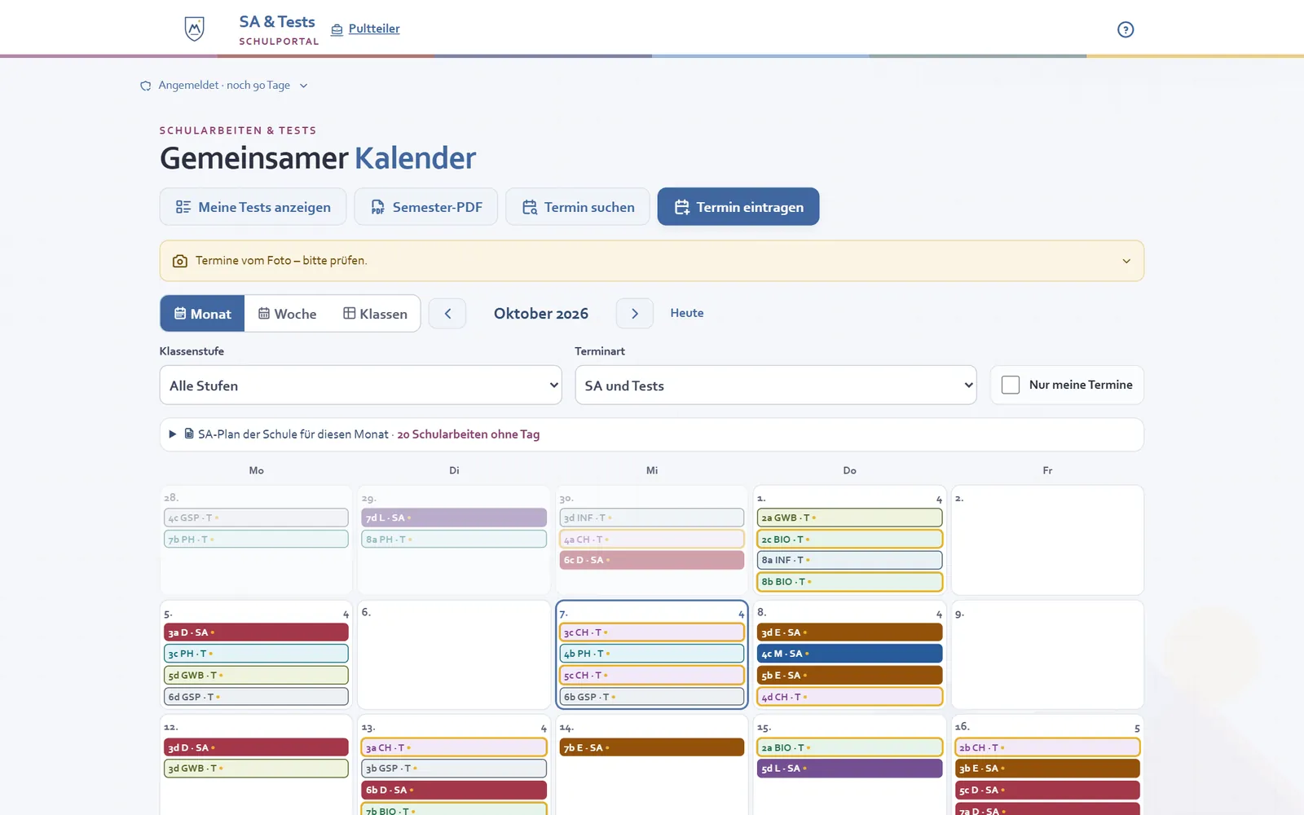Viewport: 1304px width, 815px height.
Task: Open event 8b BIO · T
Action: 850,582
